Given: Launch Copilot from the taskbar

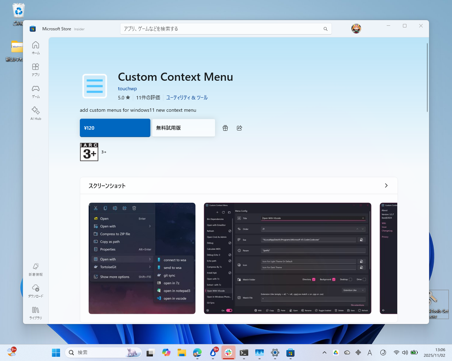Looking at the screenshot, I should 166,353.
